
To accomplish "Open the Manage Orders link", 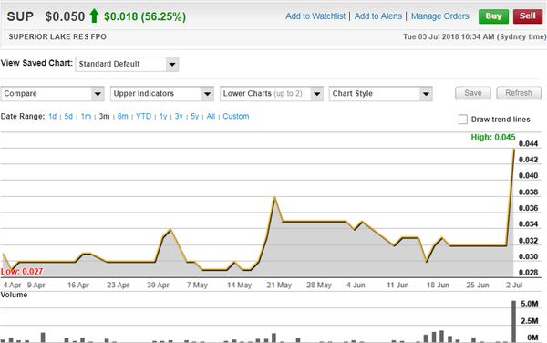I will click(x=440, y=16).
